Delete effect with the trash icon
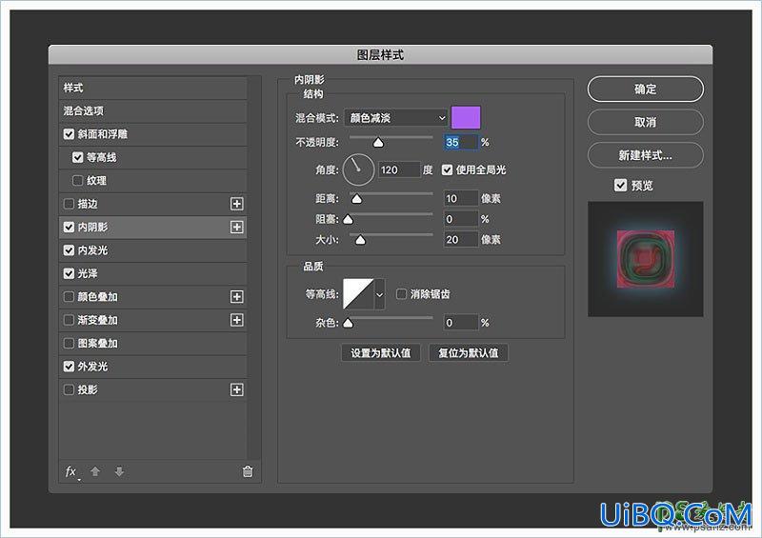 pos(248,471)
